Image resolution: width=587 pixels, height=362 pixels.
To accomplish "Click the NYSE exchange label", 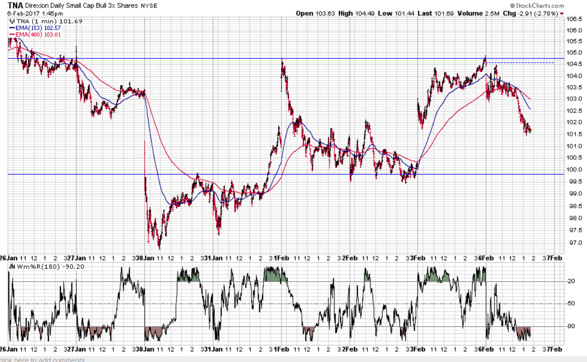I will click(x=149, y=5).
